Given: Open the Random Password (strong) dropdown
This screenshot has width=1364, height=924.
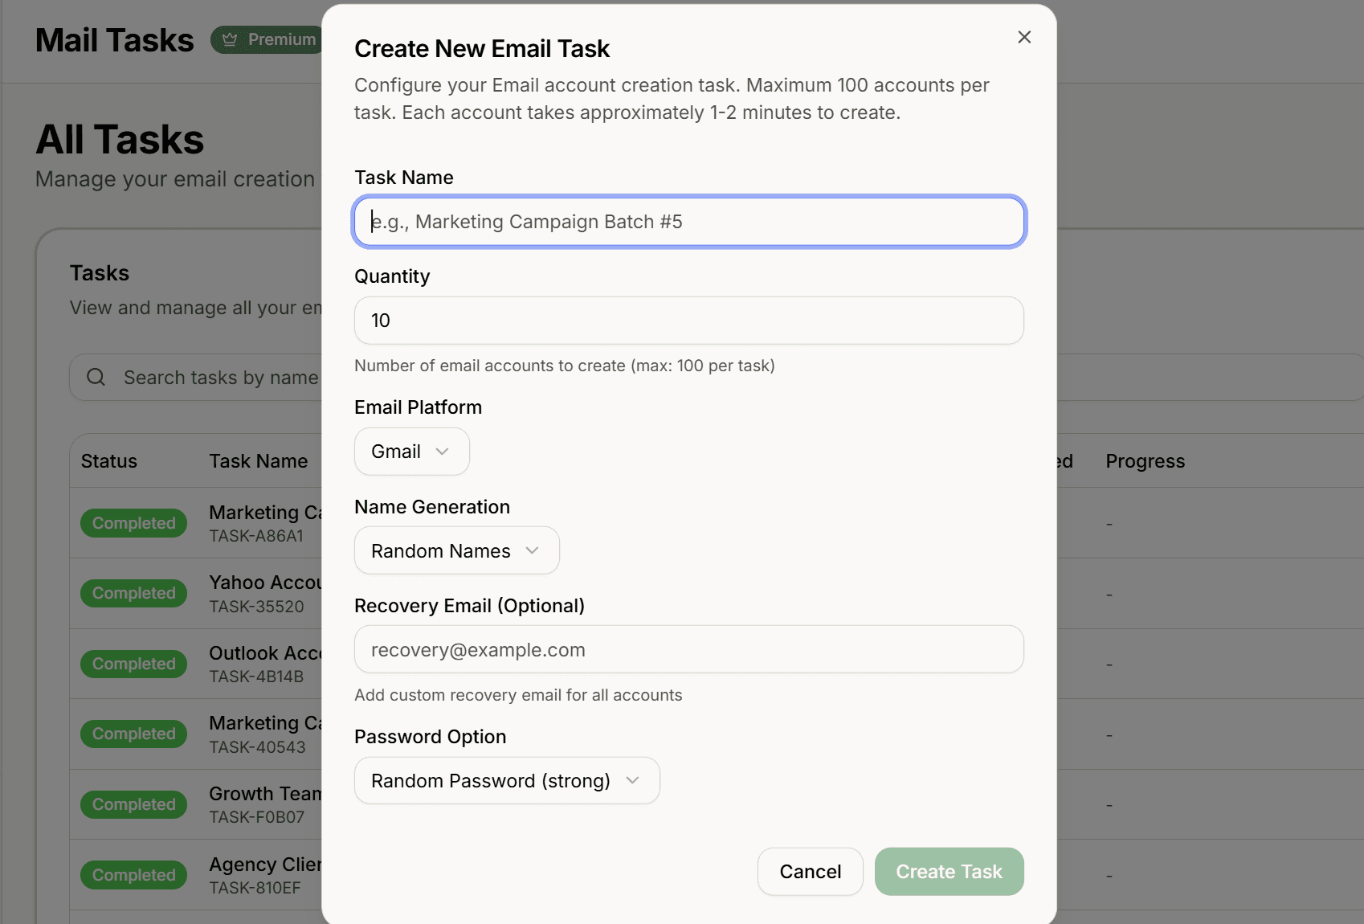Looking at the screenshot, I should pyautogui.click(x=507, y=780).
